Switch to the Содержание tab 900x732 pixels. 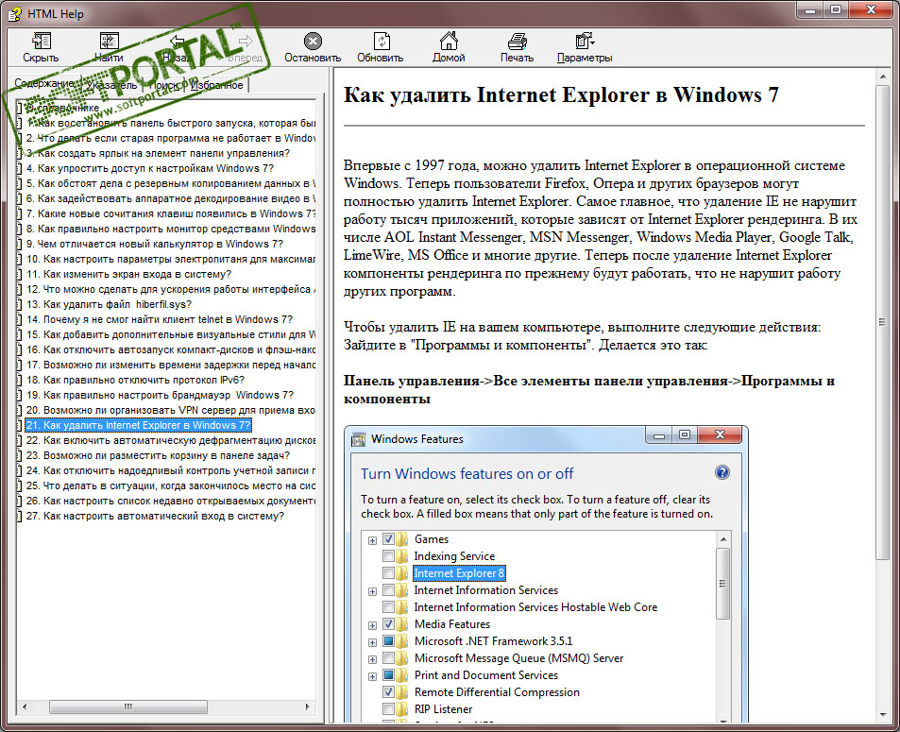pyautogui.click(x=44, y=84)
